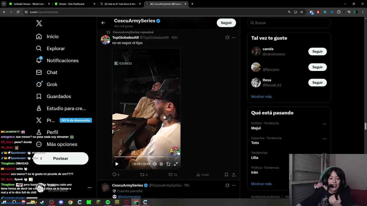Go to Inicio in the sidebar
This screenshot has height=206, width=367.
(47, 37)
